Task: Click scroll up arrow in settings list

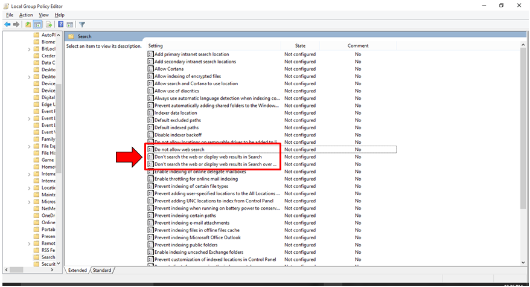Action: click(x=523, y=45)
